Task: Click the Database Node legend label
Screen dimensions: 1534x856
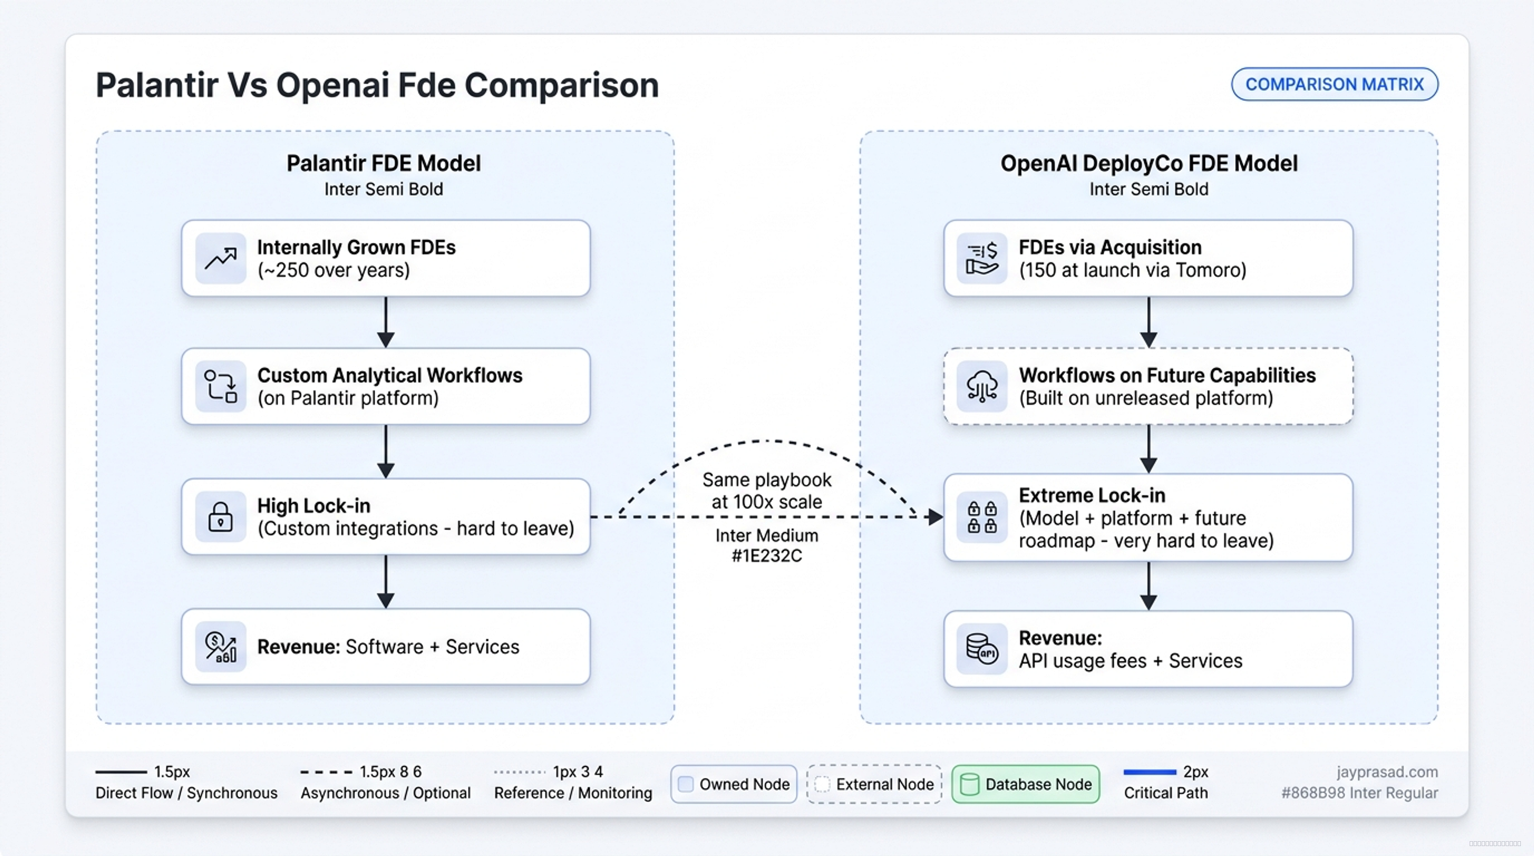Action: (x=1039, y=784)
